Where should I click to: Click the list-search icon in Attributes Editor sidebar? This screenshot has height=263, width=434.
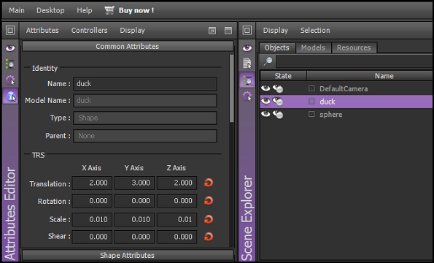pyautogui.click(x=10, y=64)
